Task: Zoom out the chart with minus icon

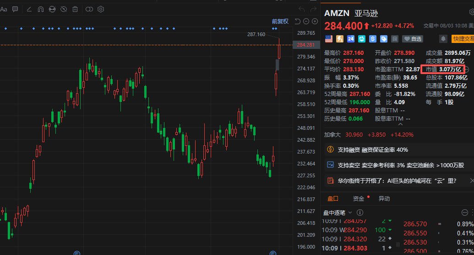Action: 306,21
